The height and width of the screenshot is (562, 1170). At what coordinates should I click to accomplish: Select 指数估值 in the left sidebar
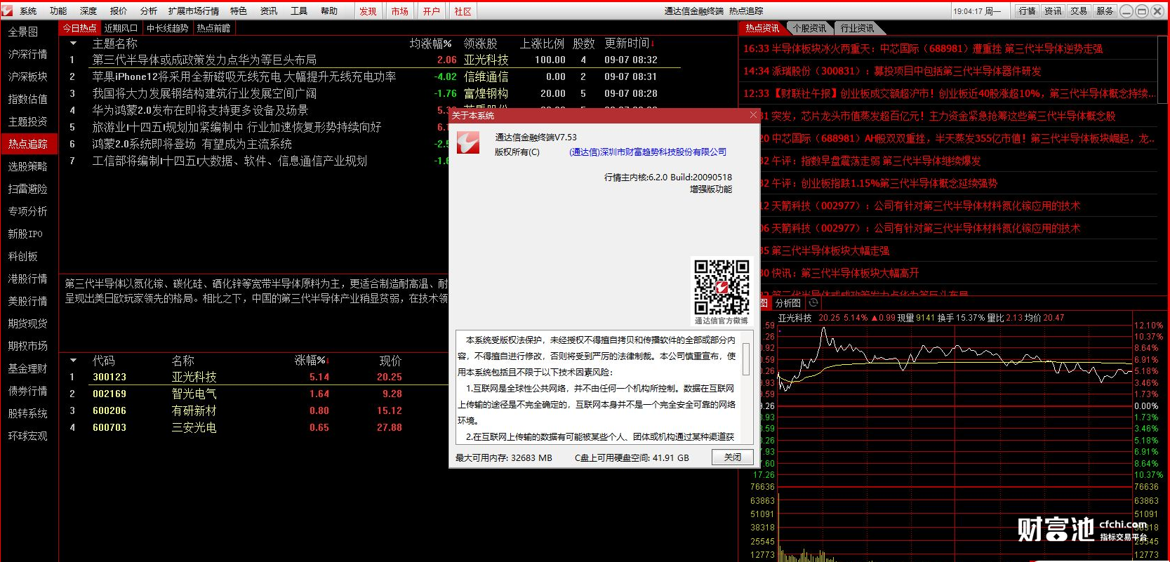[x=28, y=99]
